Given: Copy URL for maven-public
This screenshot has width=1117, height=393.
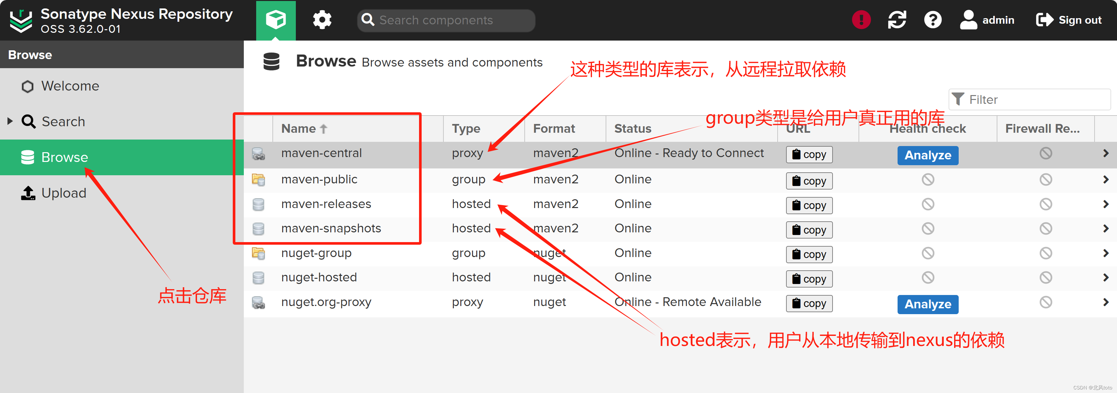Looking at the screenshot, I should point(809,181).
